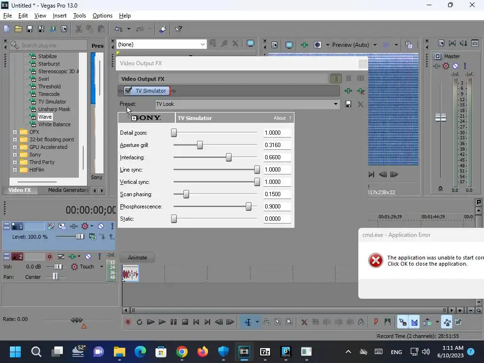Select White Balance in plug-in list
The image size is (484, 363).
(54, 124)
